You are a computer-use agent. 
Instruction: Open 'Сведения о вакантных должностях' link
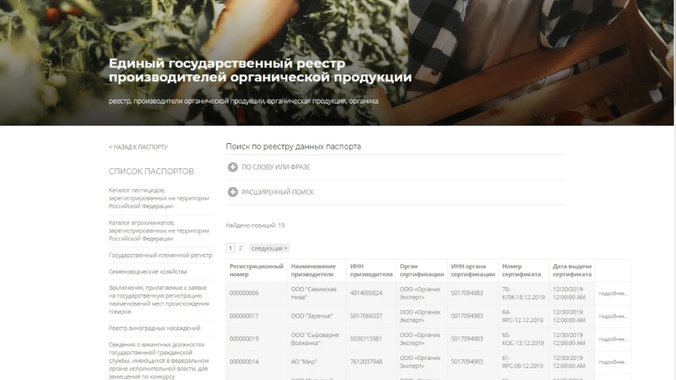159,360
